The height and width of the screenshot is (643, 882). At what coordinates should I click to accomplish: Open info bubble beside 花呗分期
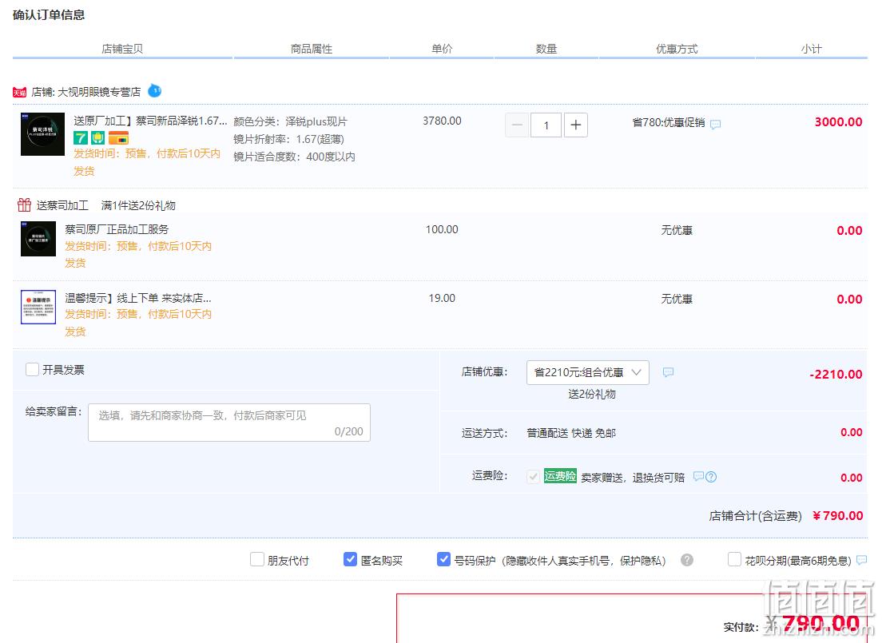861,560
